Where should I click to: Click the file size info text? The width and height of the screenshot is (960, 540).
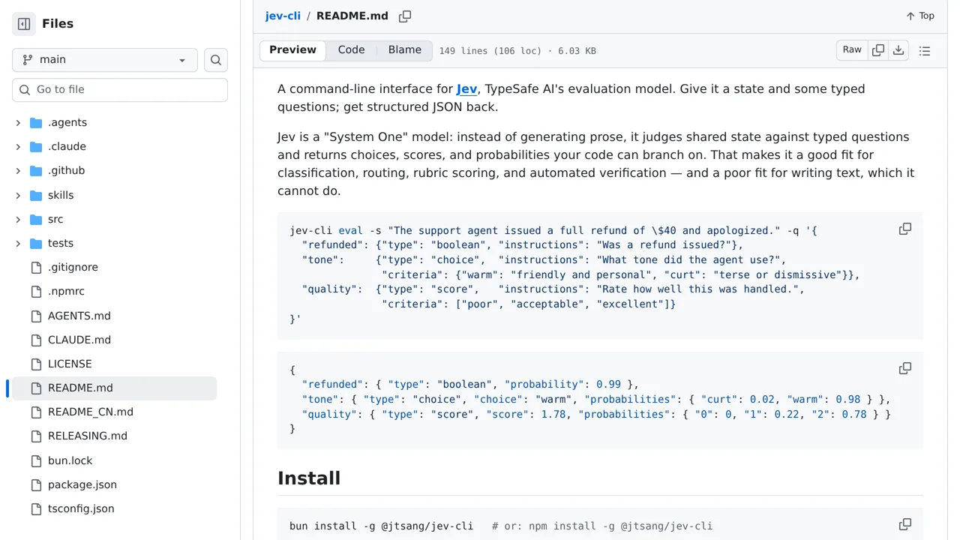(x=517, y=51)
